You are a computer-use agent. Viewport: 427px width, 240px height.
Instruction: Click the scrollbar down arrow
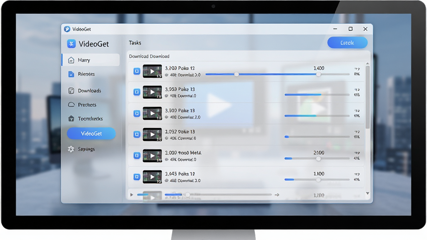click(x=368, y=193)
